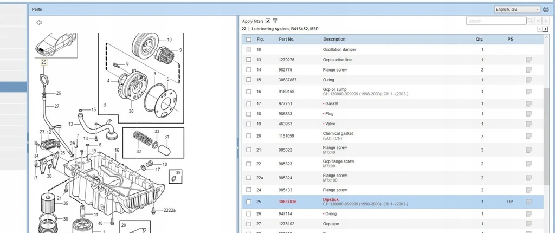Check the box for Fig. 14 row
Screen dimensions: 555x233
[x=249, y=70]
